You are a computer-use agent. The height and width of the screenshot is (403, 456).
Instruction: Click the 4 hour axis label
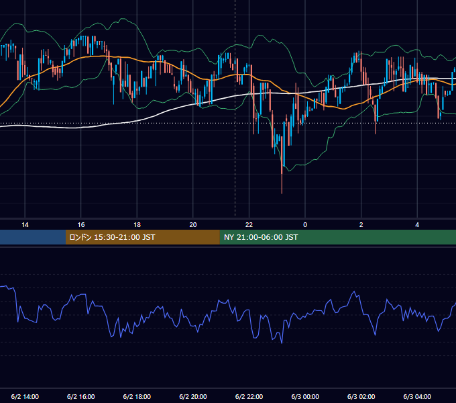tap(417, 225)
